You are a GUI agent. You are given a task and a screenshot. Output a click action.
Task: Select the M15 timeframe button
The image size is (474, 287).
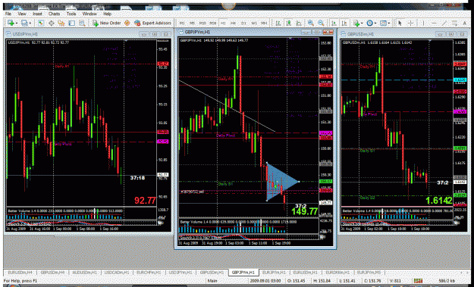(x=202, y=23)
